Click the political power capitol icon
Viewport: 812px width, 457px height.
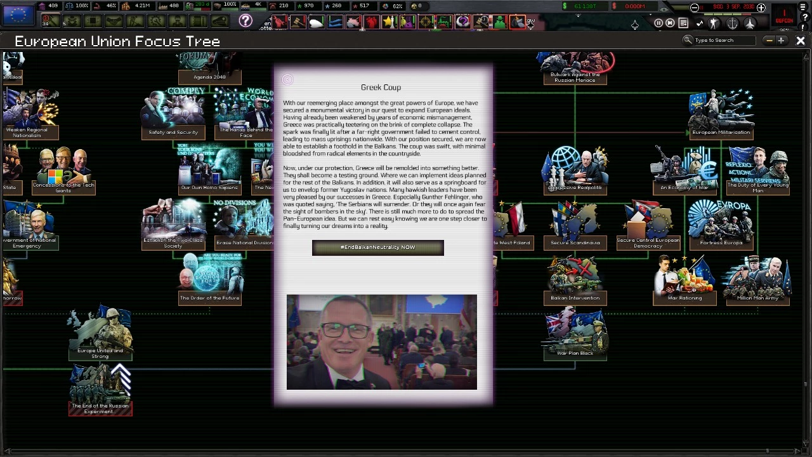coord(43,6)
